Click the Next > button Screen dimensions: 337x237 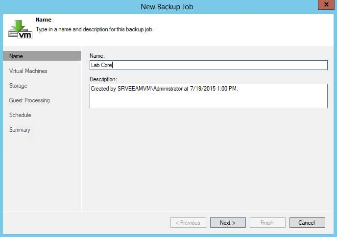(228, 223)
